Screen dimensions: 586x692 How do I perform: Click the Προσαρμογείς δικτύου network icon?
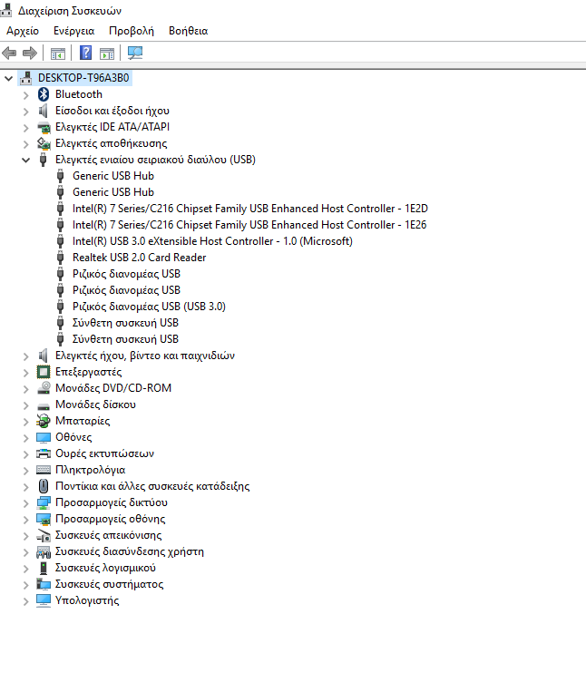click(44, 502)
